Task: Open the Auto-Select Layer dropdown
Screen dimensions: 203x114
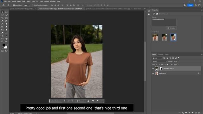Action: (27, 5)
